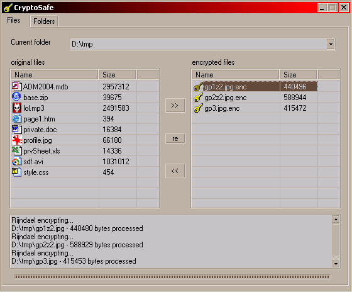Sort encrypted files by Size header

tap(299, 75)
